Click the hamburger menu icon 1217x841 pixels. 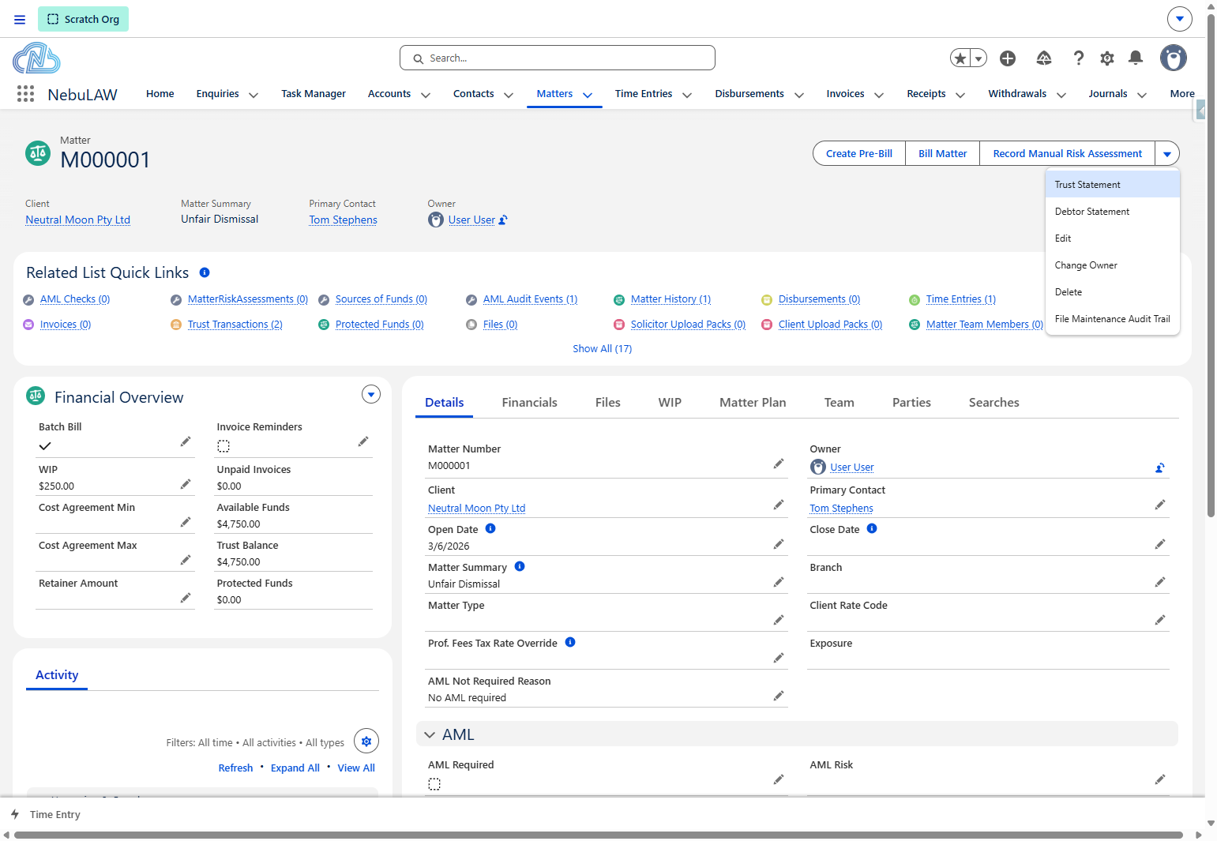(x=20, y=19)
